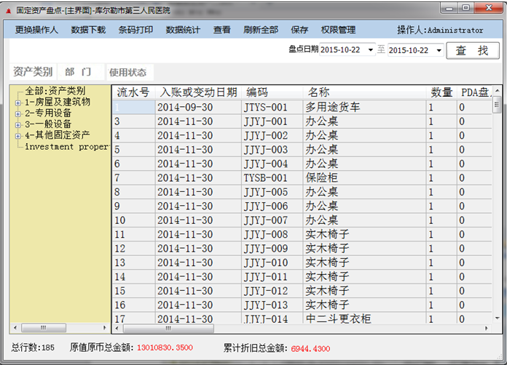Viewport: 507px width, 365px height.
Task: Select code cell TYSB-001
Action: point(272,178)
